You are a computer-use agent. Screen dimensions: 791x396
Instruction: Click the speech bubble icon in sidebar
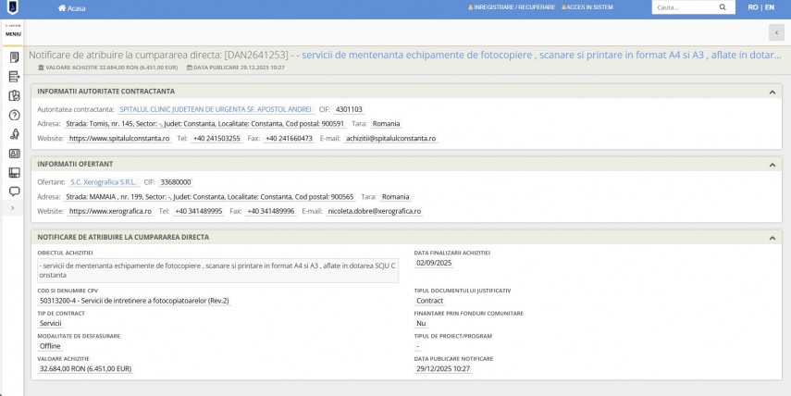tap(14, 192)
